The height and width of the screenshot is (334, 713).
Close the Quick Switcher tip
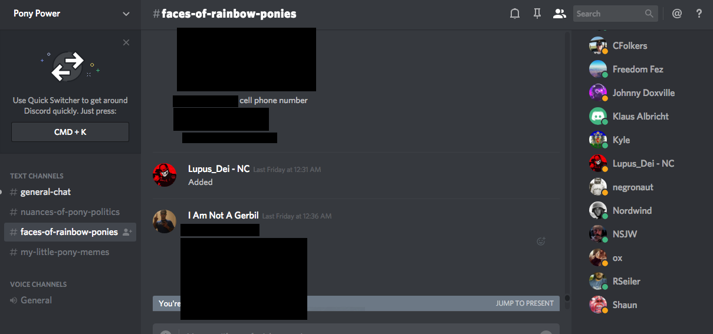pos(126,42)
